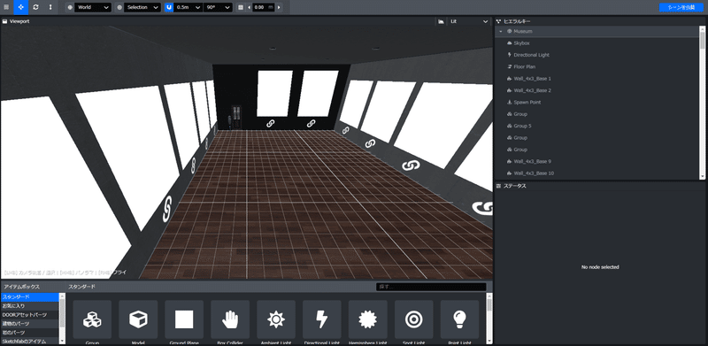Toggle the grid visibility icon
The image size is (708, 346).
pyautogui.click(x=241, y=8)
